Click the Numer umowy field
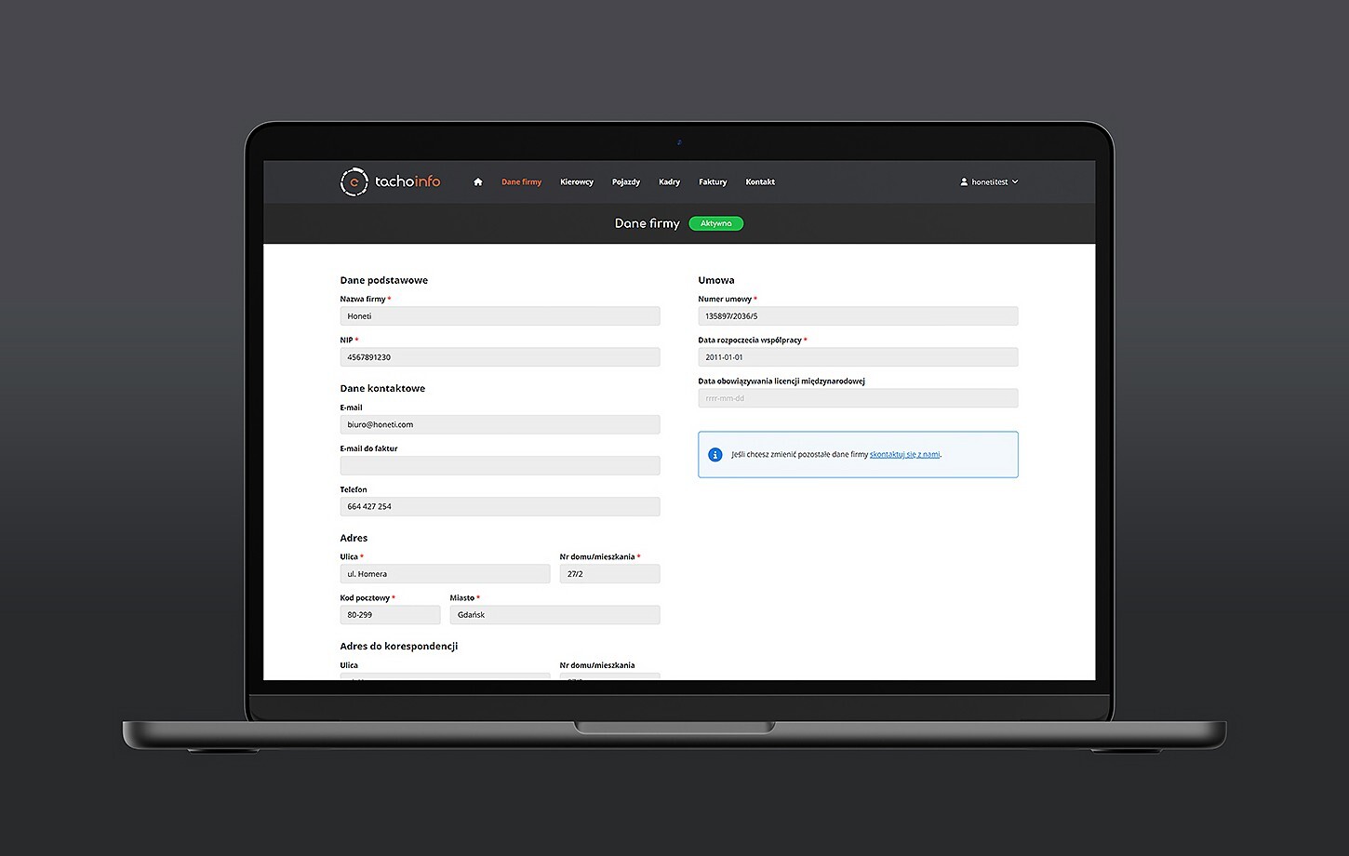This screenshot has width=1349, height=856. click(857, 315)
